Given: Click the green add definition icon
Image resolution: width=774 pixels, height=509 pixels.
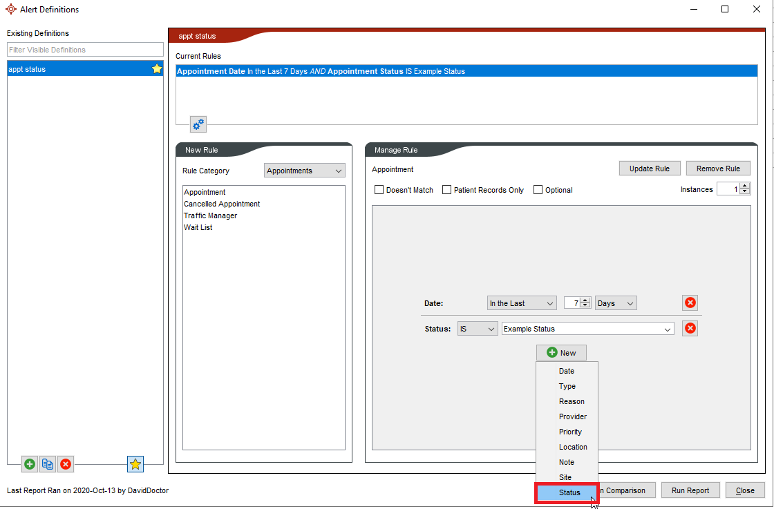Looking at the screenshot, I should [x=30, y=464].
